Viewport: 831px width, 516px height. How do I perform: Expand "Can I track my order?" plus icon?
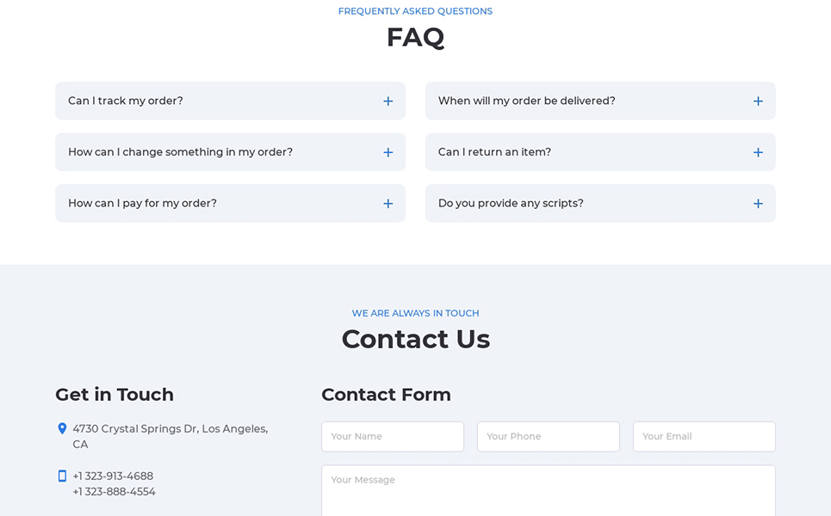(388, 101)
